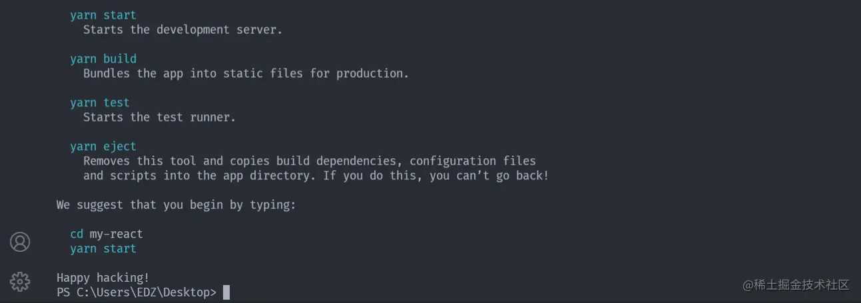Image resolution: width=861 pixels, height=303 pixels.
Task: Click the Starts the test runner line
Action: coord(160,118)
